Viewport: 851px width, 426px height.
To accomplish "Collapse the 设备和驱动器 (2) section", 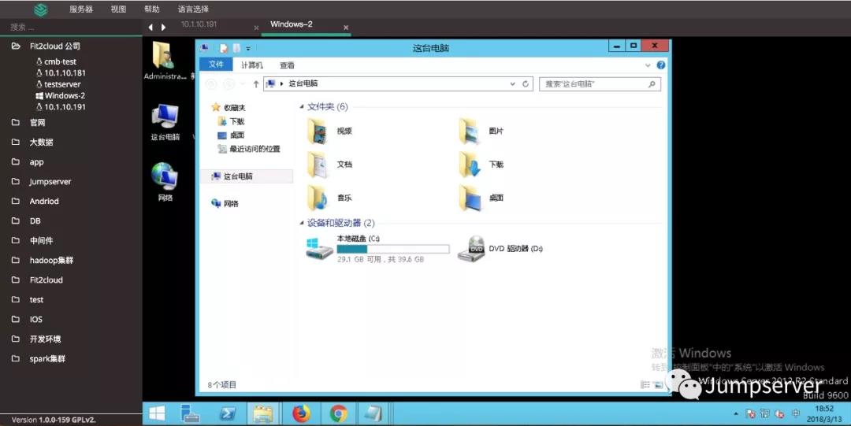I will [x=302, y=224].
